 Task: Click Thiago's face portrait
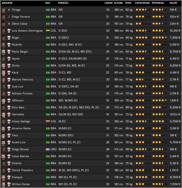3,10
